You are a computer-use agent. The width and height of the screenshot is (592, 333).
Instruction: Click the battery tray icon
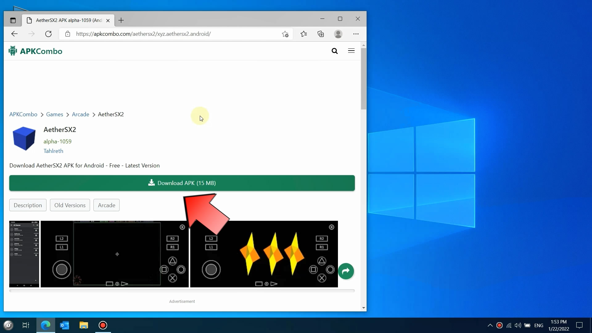coord(527,325)
